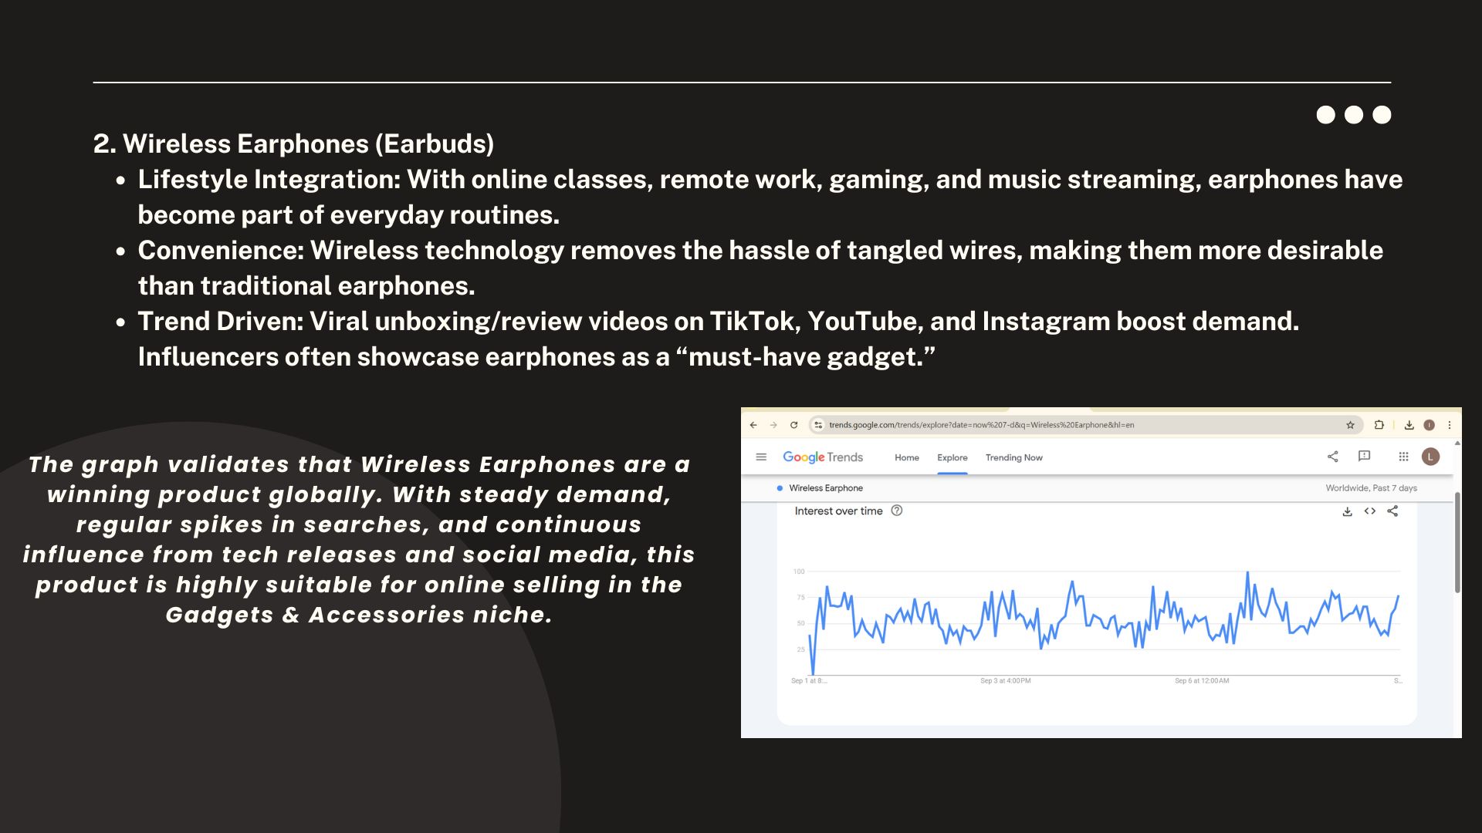Open Google Trends hamburger menu

[x=761, y=457]
